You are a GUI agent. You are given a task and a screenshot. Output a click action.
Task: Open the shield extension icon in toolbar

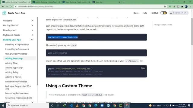pyautogui.click(x=170, y=7)
